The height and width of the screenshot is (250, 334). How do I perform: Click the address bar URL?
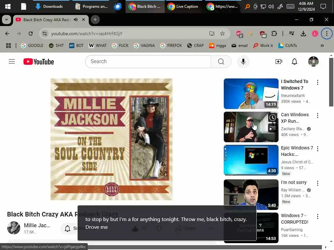point(87,34)
